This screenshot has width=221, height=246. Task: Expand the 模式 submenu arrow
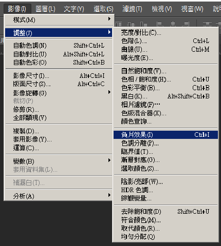(x=109, y=19)
